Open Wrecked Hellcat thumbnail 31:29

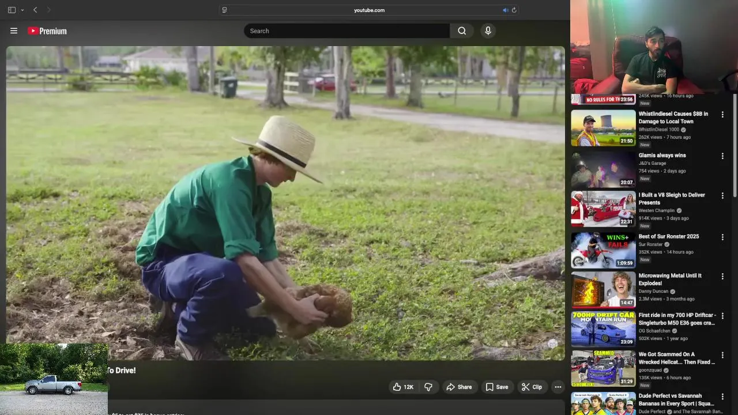click(603, 368)
